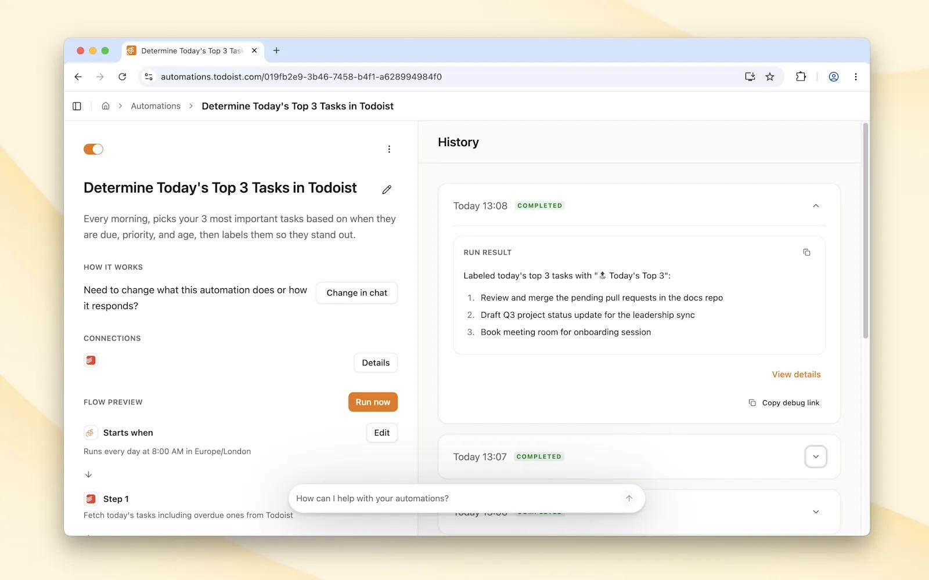Click the COMPLETED badge for 13:08 run
The height and width of the screenshot is (580, 929).
[x=540, y=205]
